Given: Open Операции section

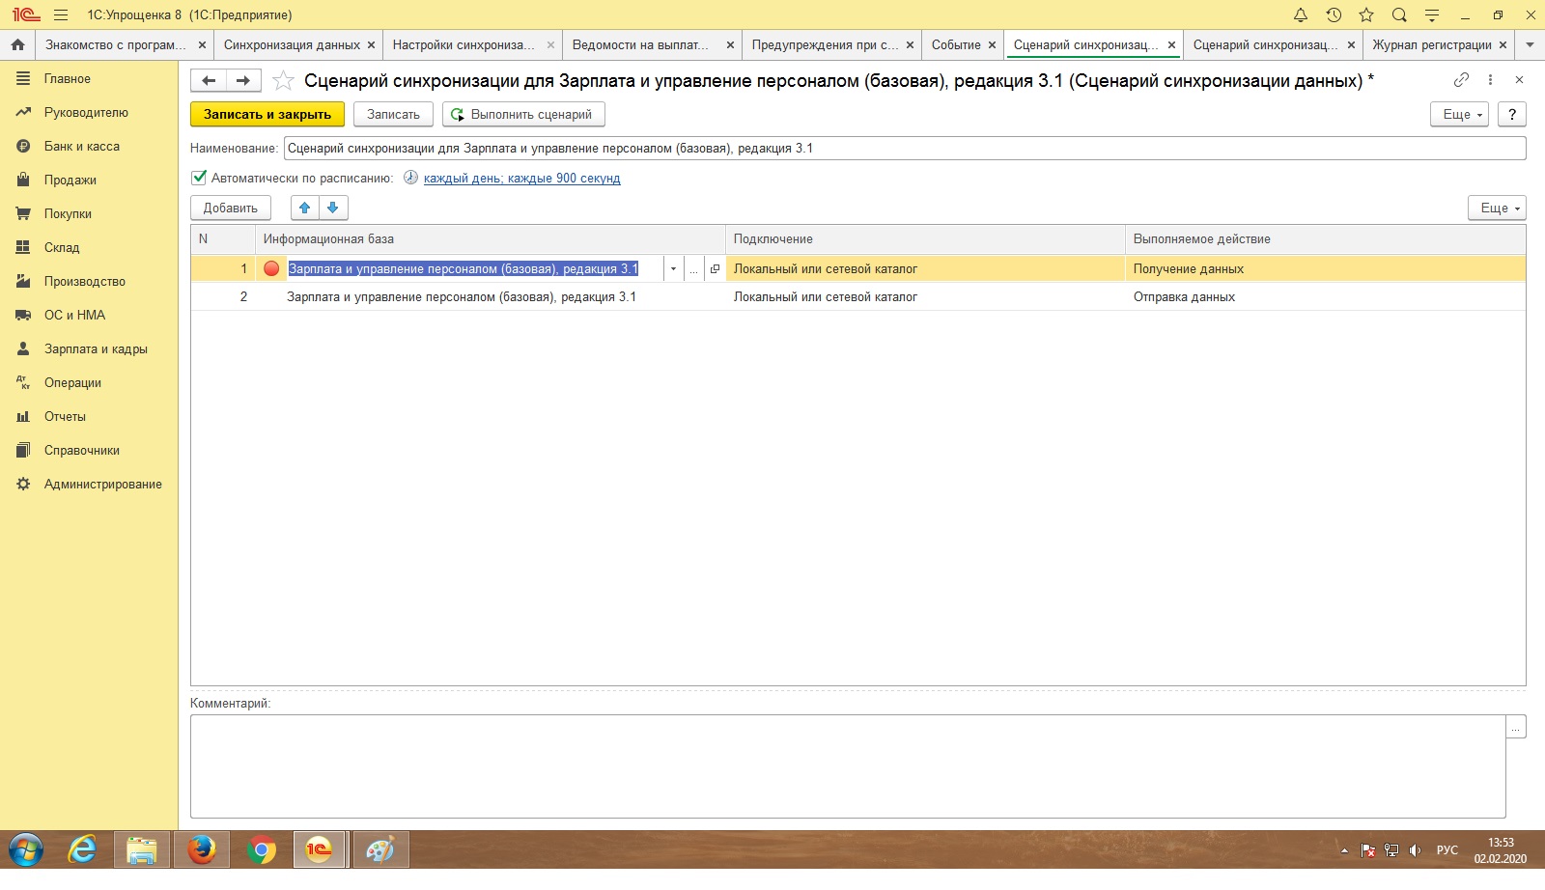Looking at the screenshot, I should (72, 383).
